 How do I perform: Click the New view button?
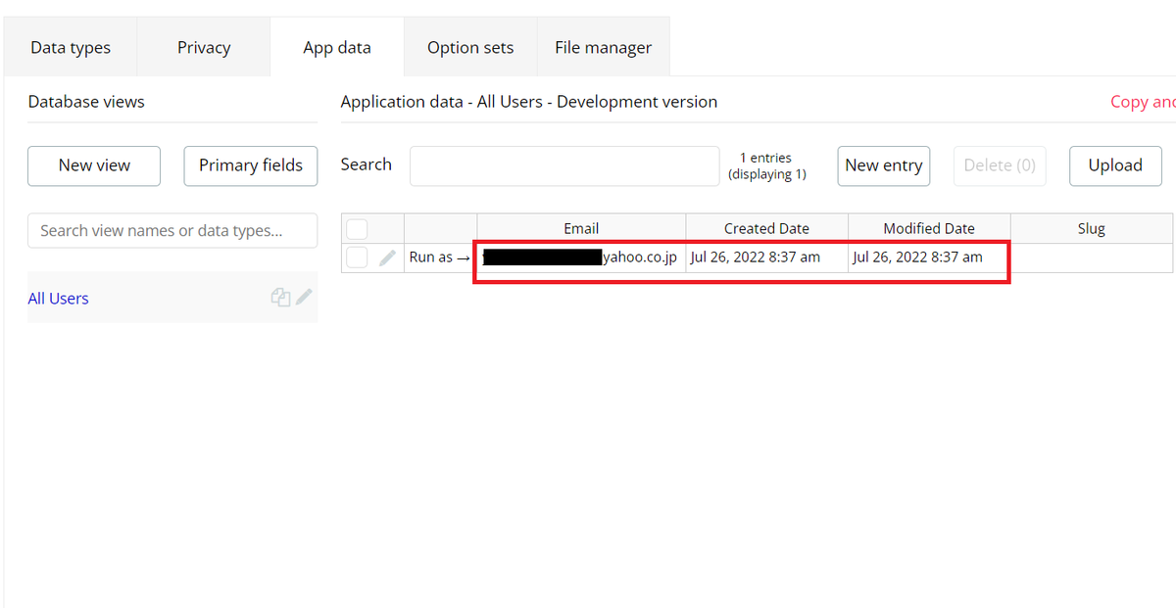pos(94,165)
